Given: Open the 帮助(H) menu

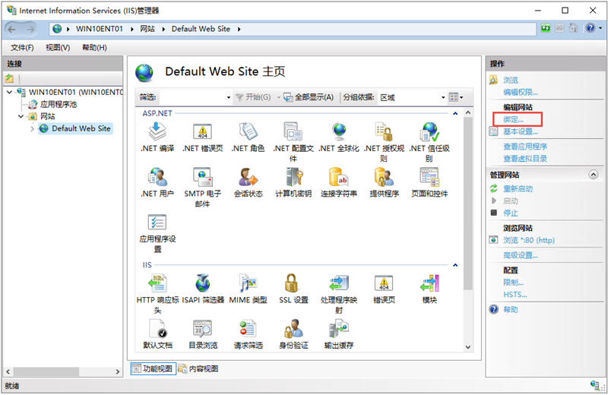Looking at the screenshot, I should (94, 48).
